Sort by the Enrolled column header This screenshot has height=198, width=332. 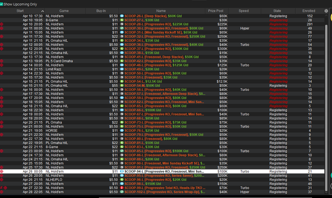pyautogui.click(x=309, y=11)
